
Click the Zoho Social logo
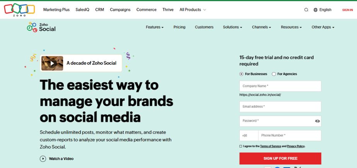pos(41,27)
